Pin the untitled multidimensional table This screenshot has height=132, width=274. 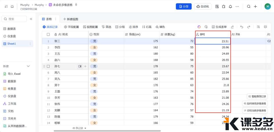76,5
